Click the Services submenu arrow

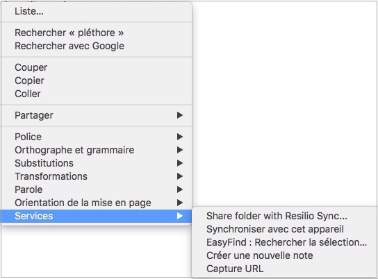pyautogui.click(x=179, y=216)
